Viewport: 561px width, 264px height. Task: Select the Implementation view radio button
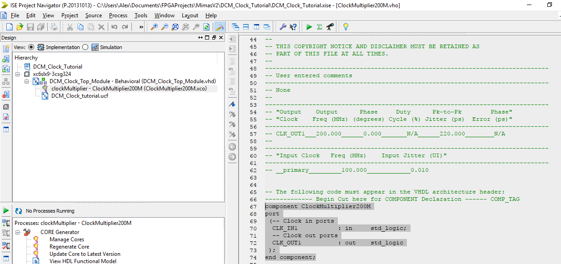click(30, 47)
